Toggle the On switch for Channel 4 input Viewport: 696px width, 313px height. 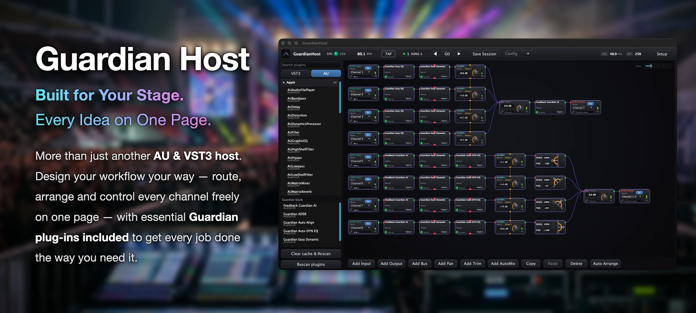(368, 135)
